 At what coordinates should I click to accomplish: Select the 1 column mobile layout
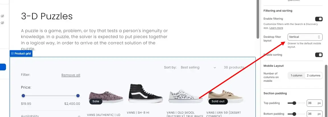[296, 76]
